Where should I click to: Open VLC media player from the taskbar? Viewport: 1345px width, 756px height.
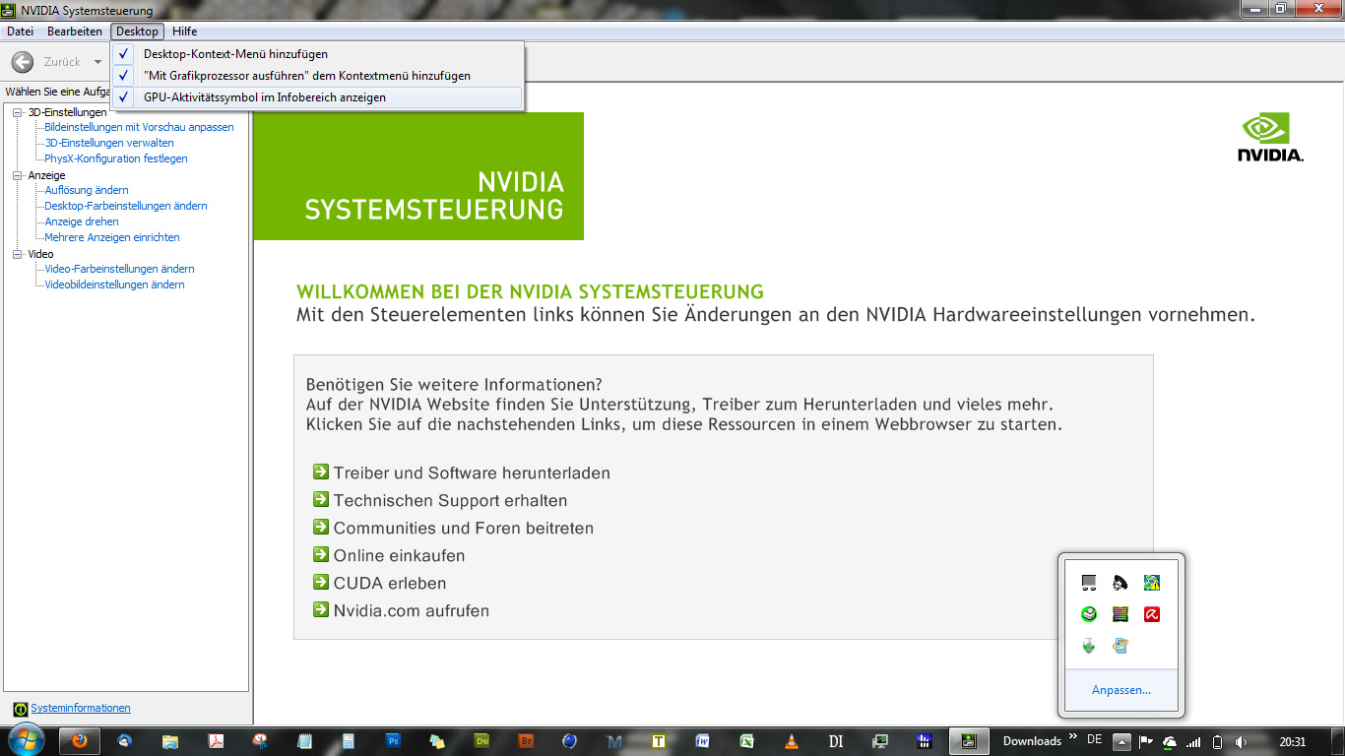click(792, 741)
